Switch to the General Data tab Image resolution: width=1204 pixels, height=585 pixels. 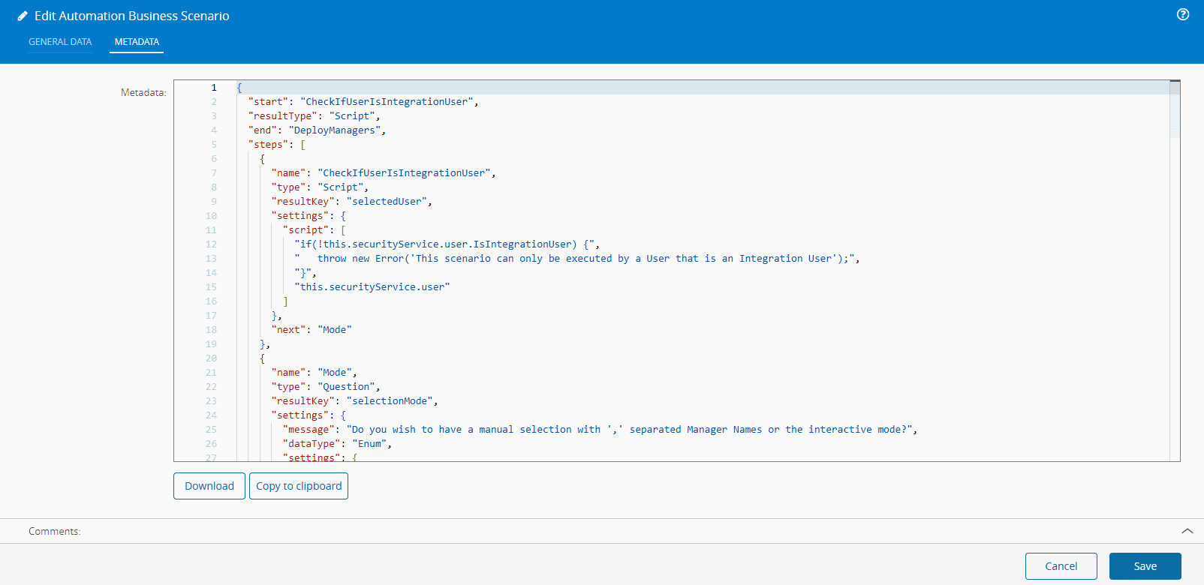pos(60,42)
